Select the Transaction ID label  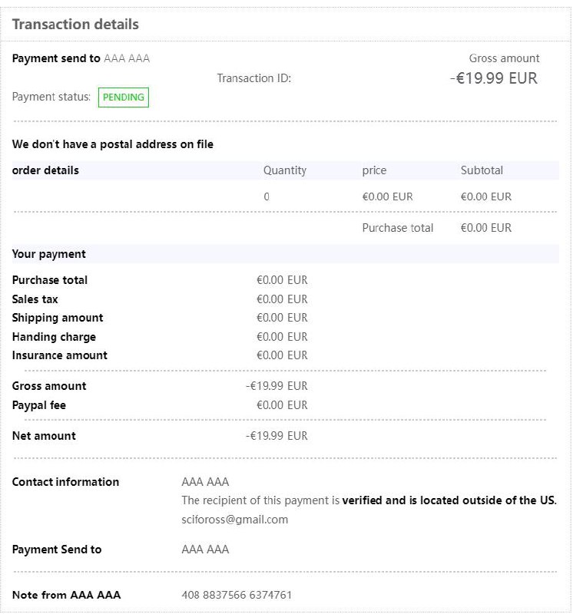point(253,78)
